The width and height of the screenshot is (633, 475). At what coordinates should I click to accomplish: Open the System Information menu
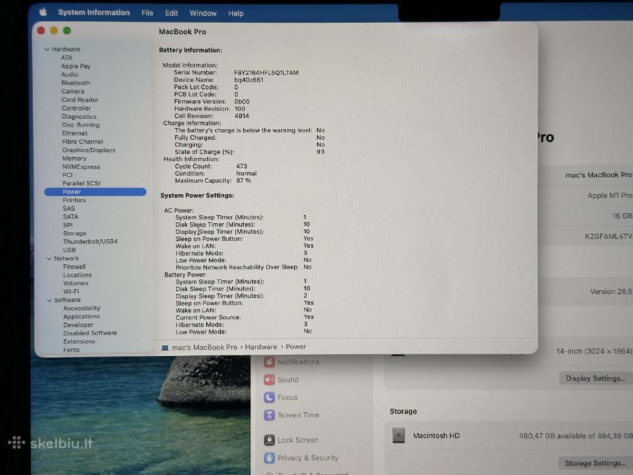click(94, 13)
